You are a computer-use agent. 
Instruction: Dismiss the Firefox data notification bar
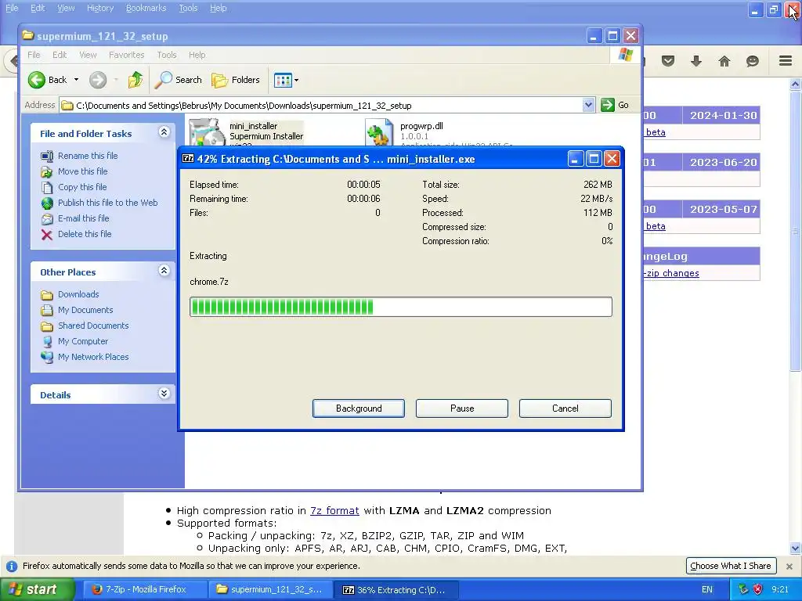tap(789, 567)
